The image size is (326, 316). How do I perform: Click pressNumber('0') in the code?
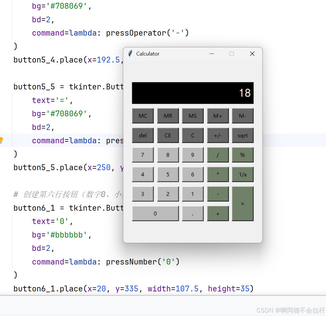(143, 262)
